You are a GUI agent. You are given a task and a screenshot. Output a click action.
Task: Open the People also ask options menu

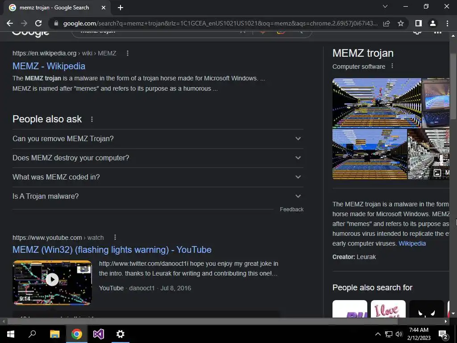click(x=92, y=119)
